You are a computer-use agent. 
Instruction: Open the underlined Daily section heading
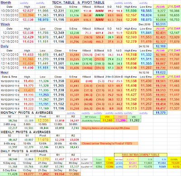(5, 46)
